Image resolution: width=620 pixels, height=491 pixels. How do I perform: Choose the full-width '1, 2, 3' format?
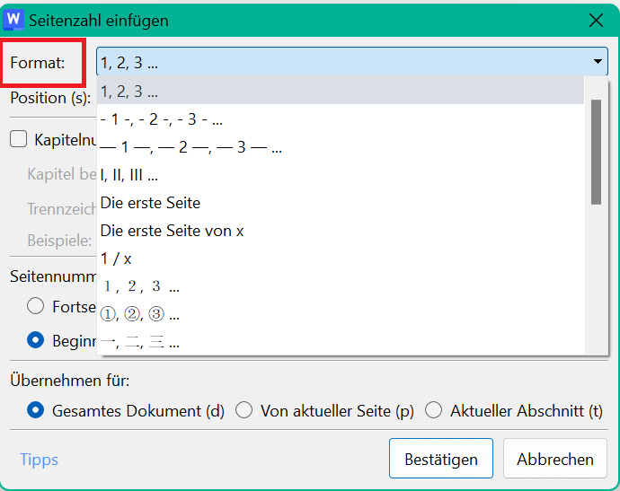click(340, 286)
